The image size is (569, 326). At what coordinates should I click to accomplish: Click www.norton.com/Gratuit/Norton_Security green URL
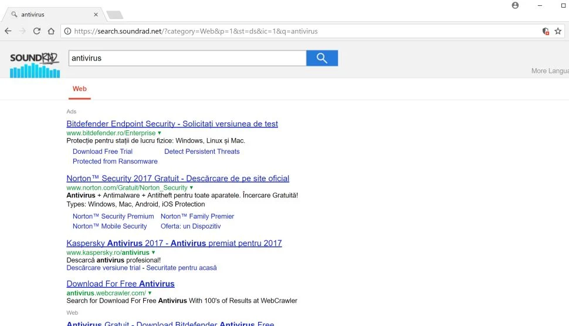pos(127,188)
